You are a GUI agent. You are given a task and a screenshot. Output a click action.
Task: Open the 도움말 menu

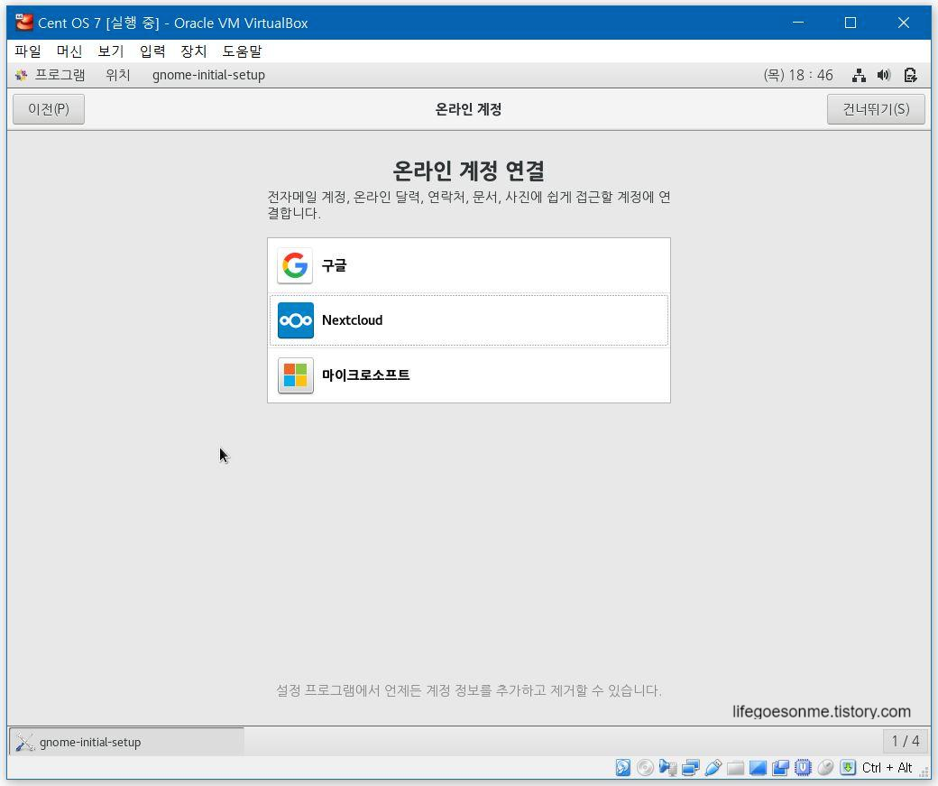click(x=243, y=51)
